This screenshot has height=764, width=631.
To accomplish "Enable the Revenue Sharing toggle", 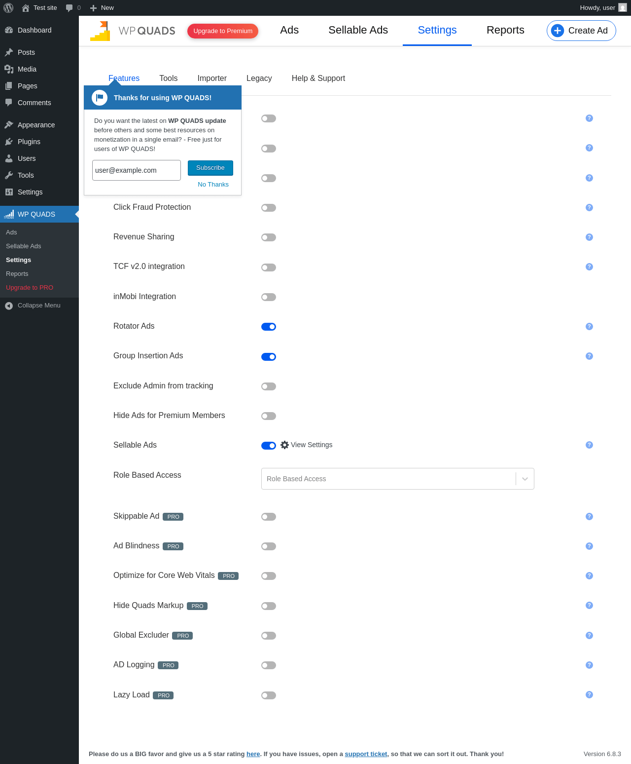I will 269,238.
